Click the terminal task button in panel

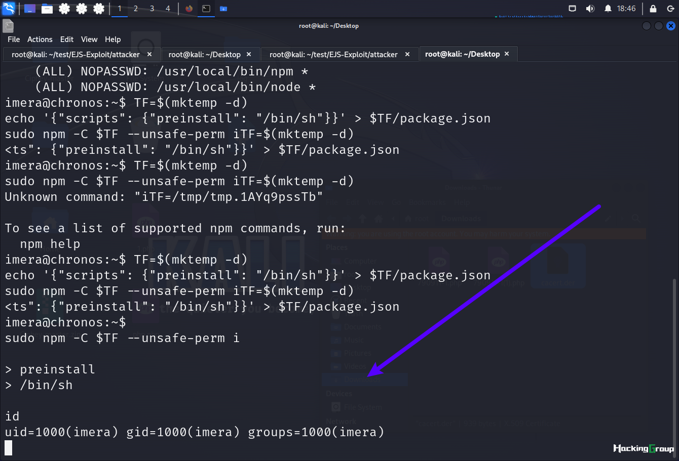pyautogui.click(x=206, y=9)
